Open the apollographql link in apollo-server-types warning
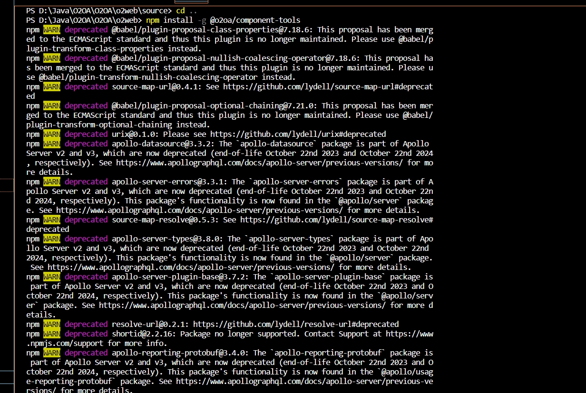The image size is (586, 393). [191, 267]
